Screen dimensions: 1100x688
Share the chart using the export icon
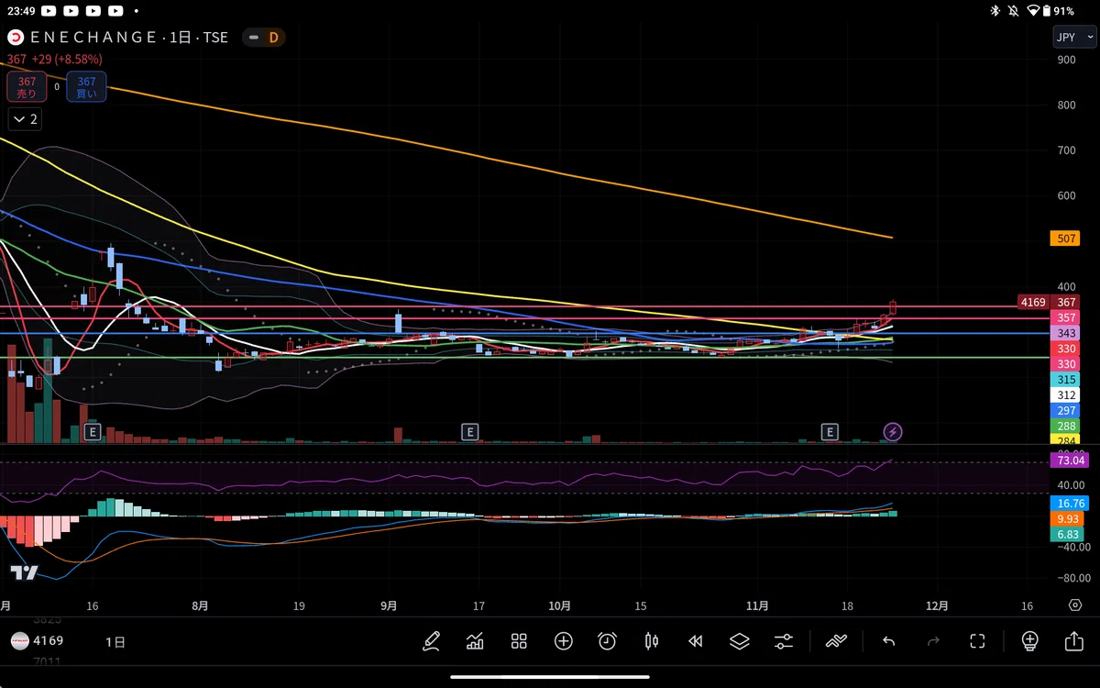tap(1073, 641)
